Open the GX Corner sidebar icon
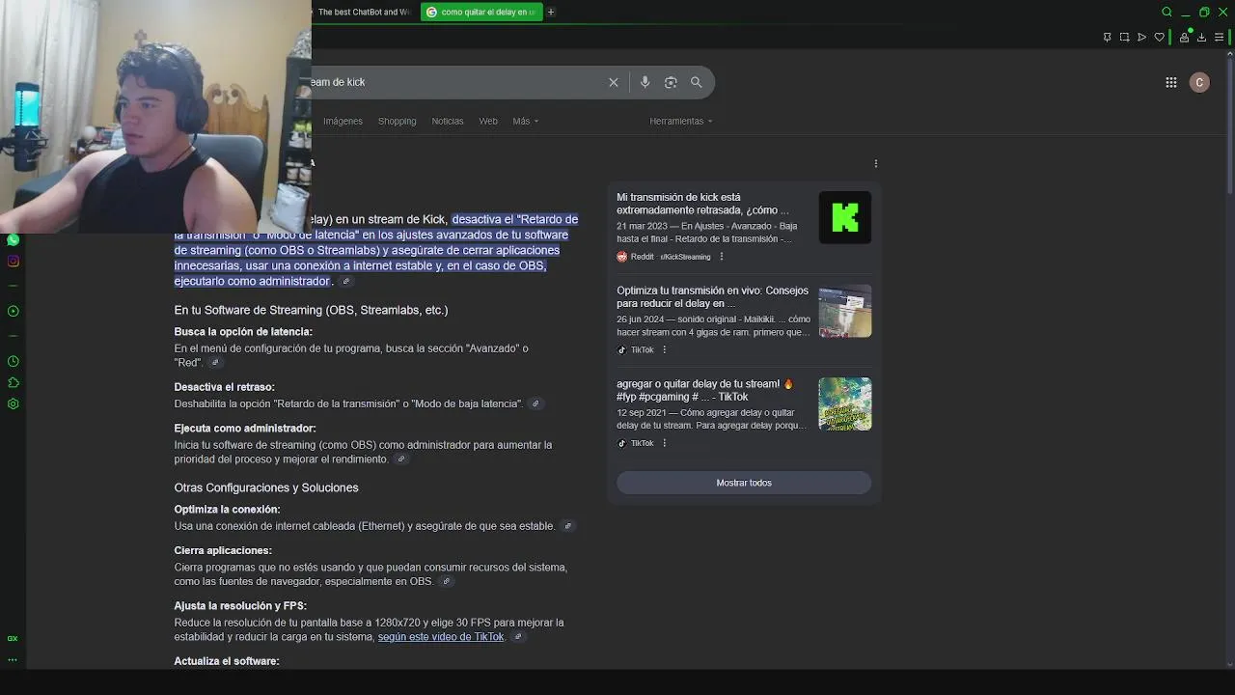Screen dimensions: 1235x695 point(13,638)
